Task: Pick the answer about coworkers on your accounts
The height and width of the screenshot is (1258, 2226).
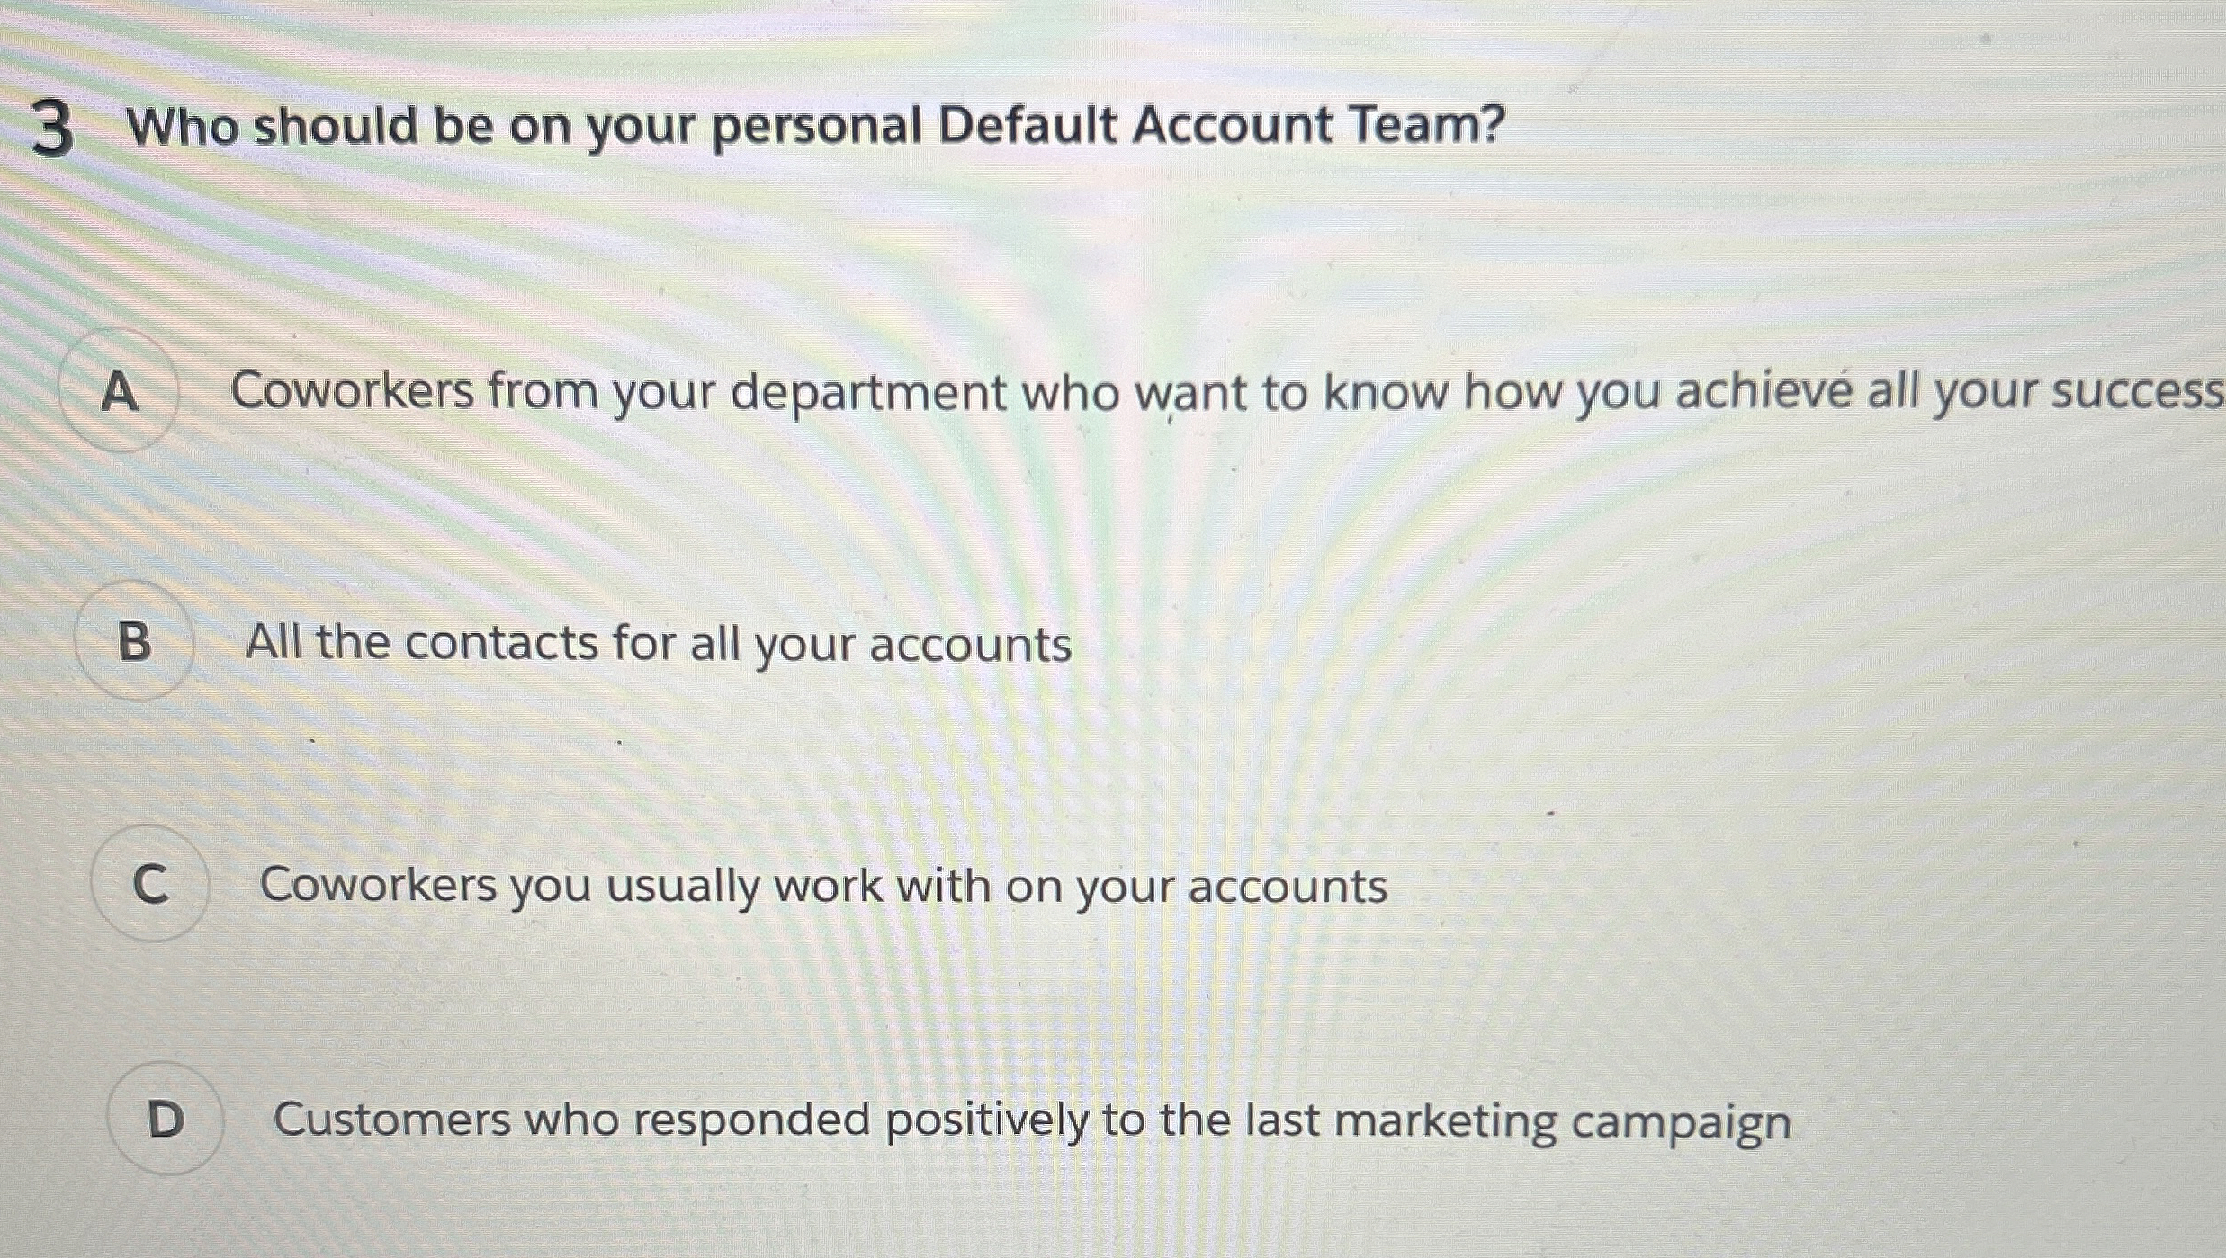Action: click(822, 885)
